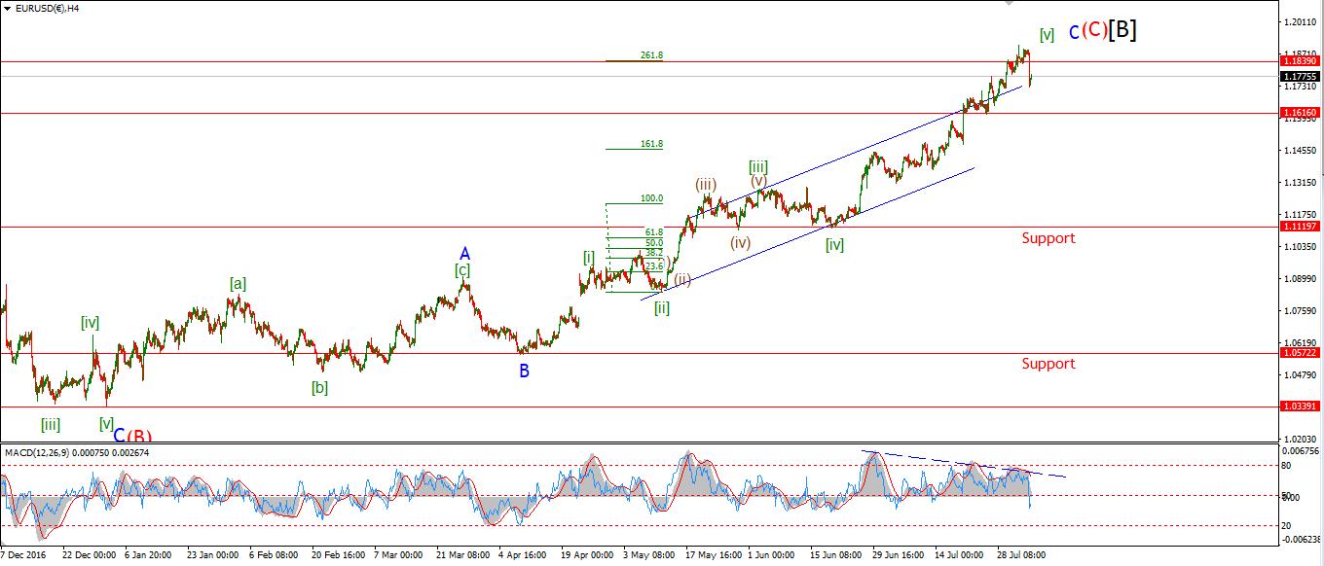Click the 21 Mar 08:00 time label

pos(462,555)
